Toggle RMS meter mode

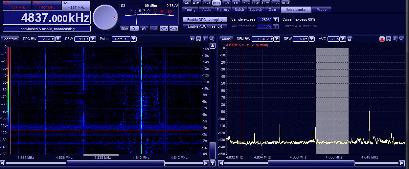164,28
